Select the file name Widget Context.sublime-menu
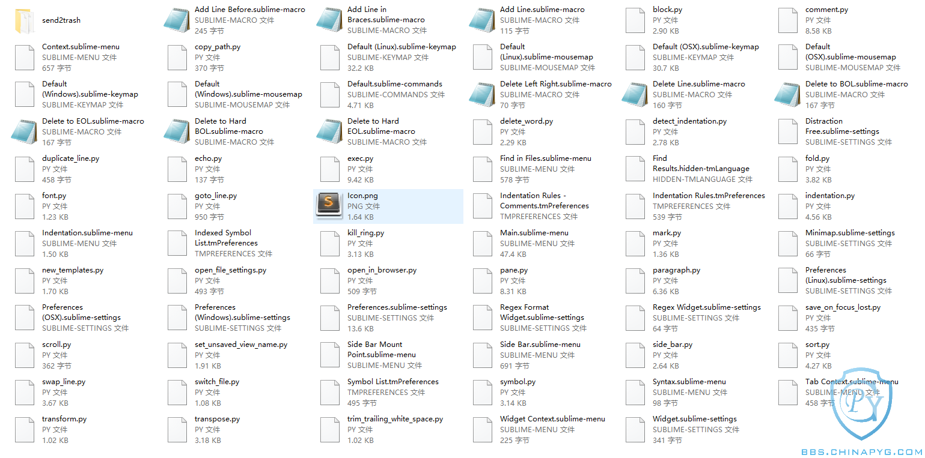Viewport: 925px width, 458px height. click(x=552, y=419)
